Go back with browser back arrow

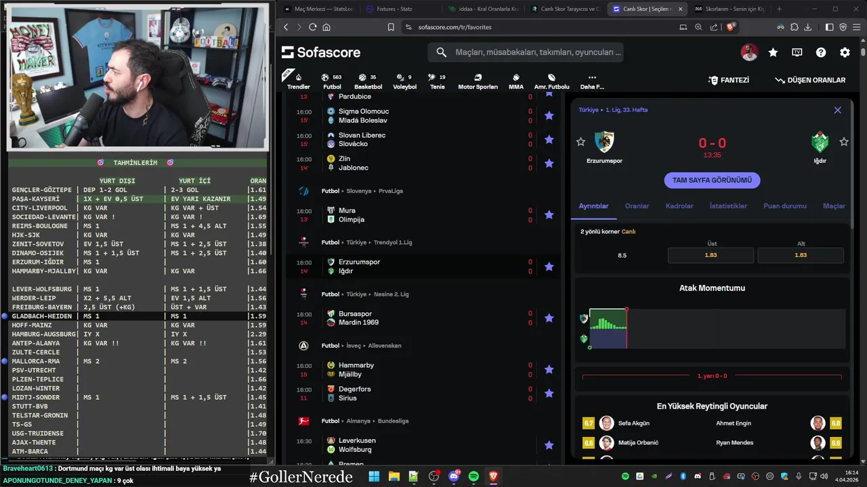(x=286, y=27)
